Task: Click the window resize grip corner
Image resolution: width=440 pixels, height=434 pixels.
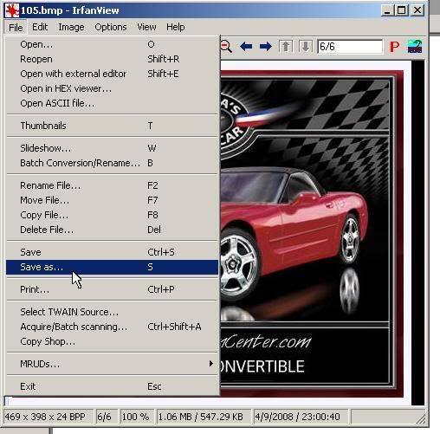Action: (x=421, y=419)
